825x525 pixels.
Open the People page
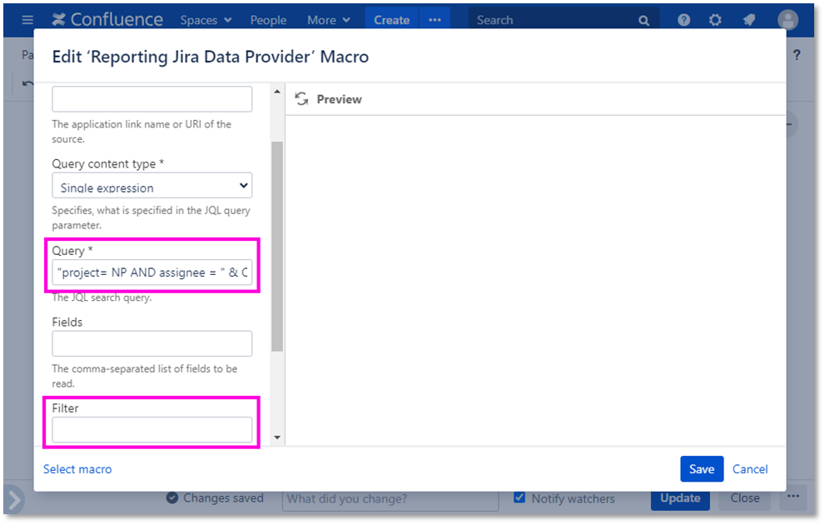coord(268,20)
